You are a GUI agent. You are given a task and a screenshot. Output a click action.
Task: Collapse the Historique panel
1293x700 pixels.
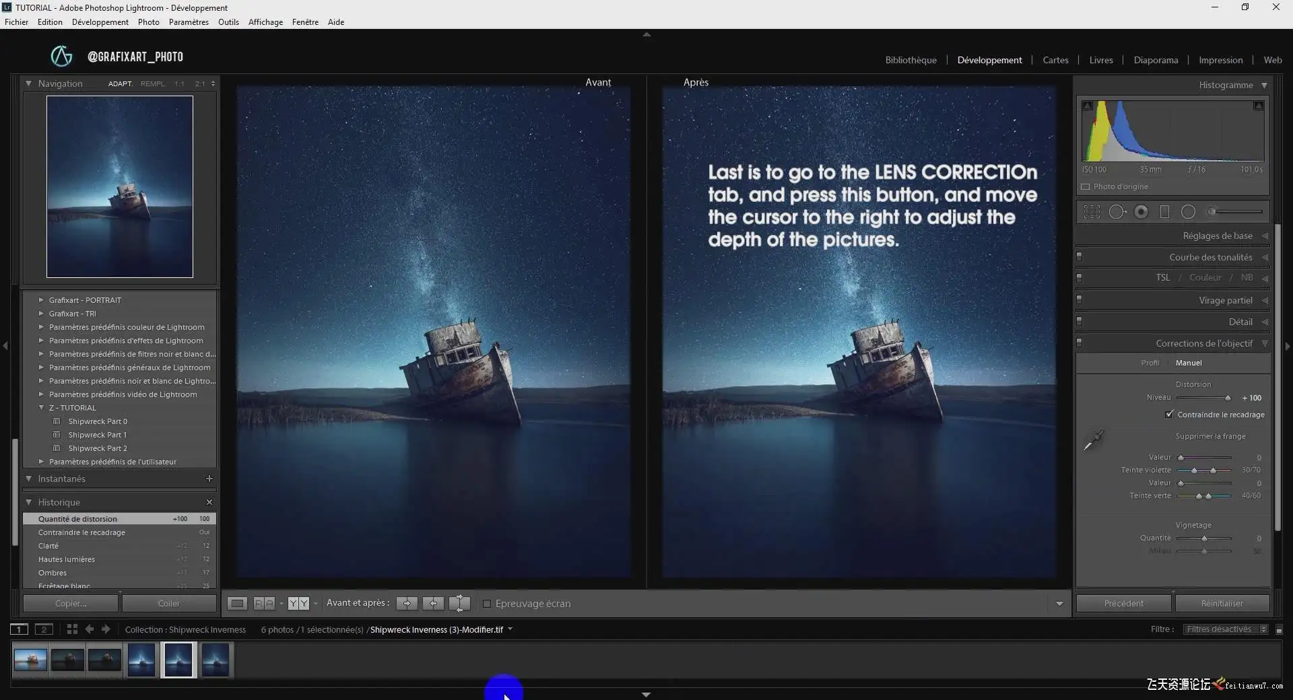28,502
